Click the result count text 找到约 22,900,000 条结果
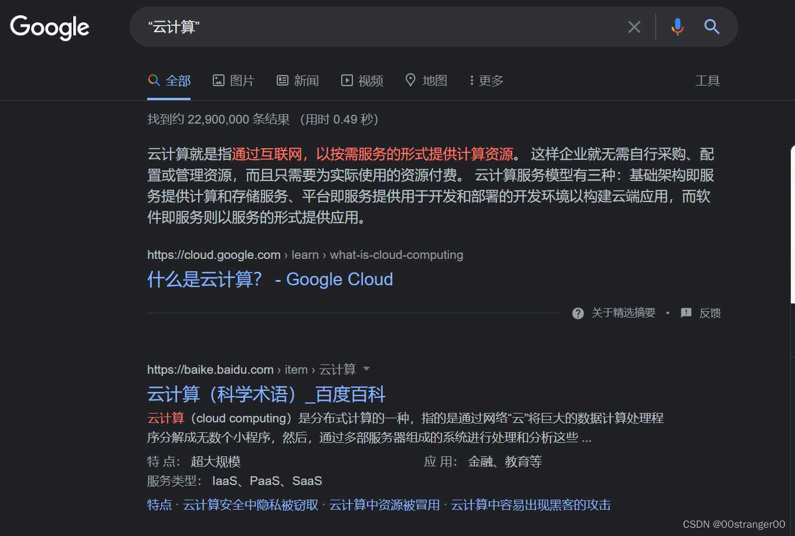The image size is (795, 536). click(219, 120)
